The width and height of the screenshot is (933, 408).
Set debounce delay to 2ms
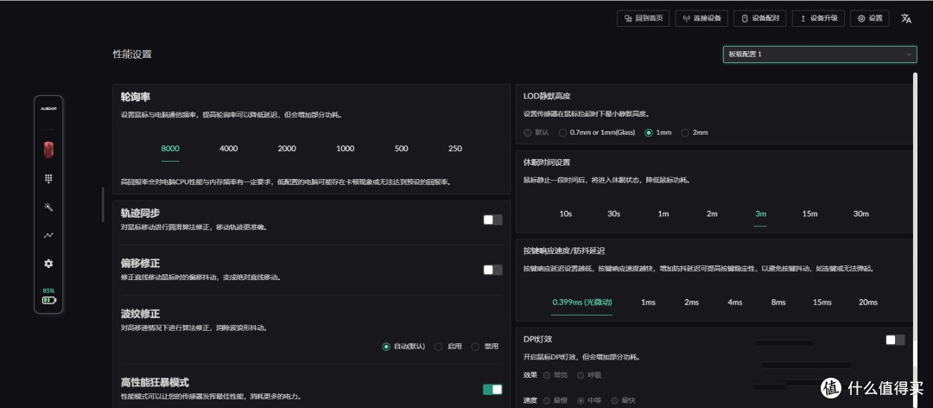[691, 303]
